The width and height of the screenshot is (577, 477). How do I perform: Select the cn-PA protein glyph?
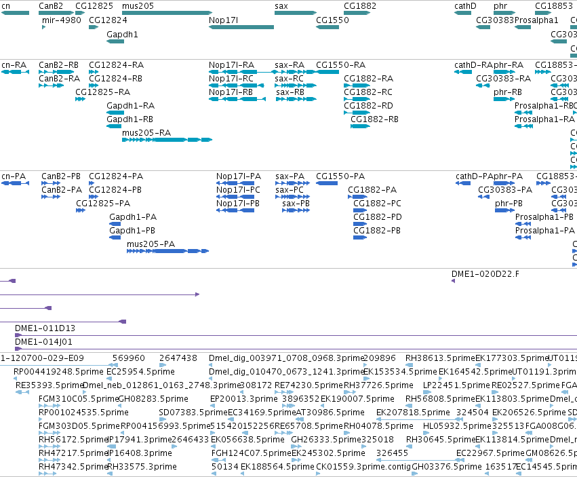tap(15, 183)
